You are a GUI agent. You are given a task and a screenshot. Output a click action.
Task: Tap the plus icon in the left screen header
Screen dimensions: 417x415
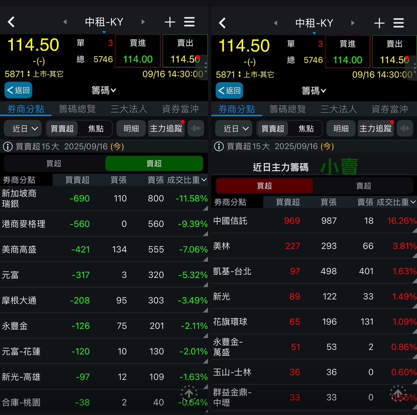(170, 22)
